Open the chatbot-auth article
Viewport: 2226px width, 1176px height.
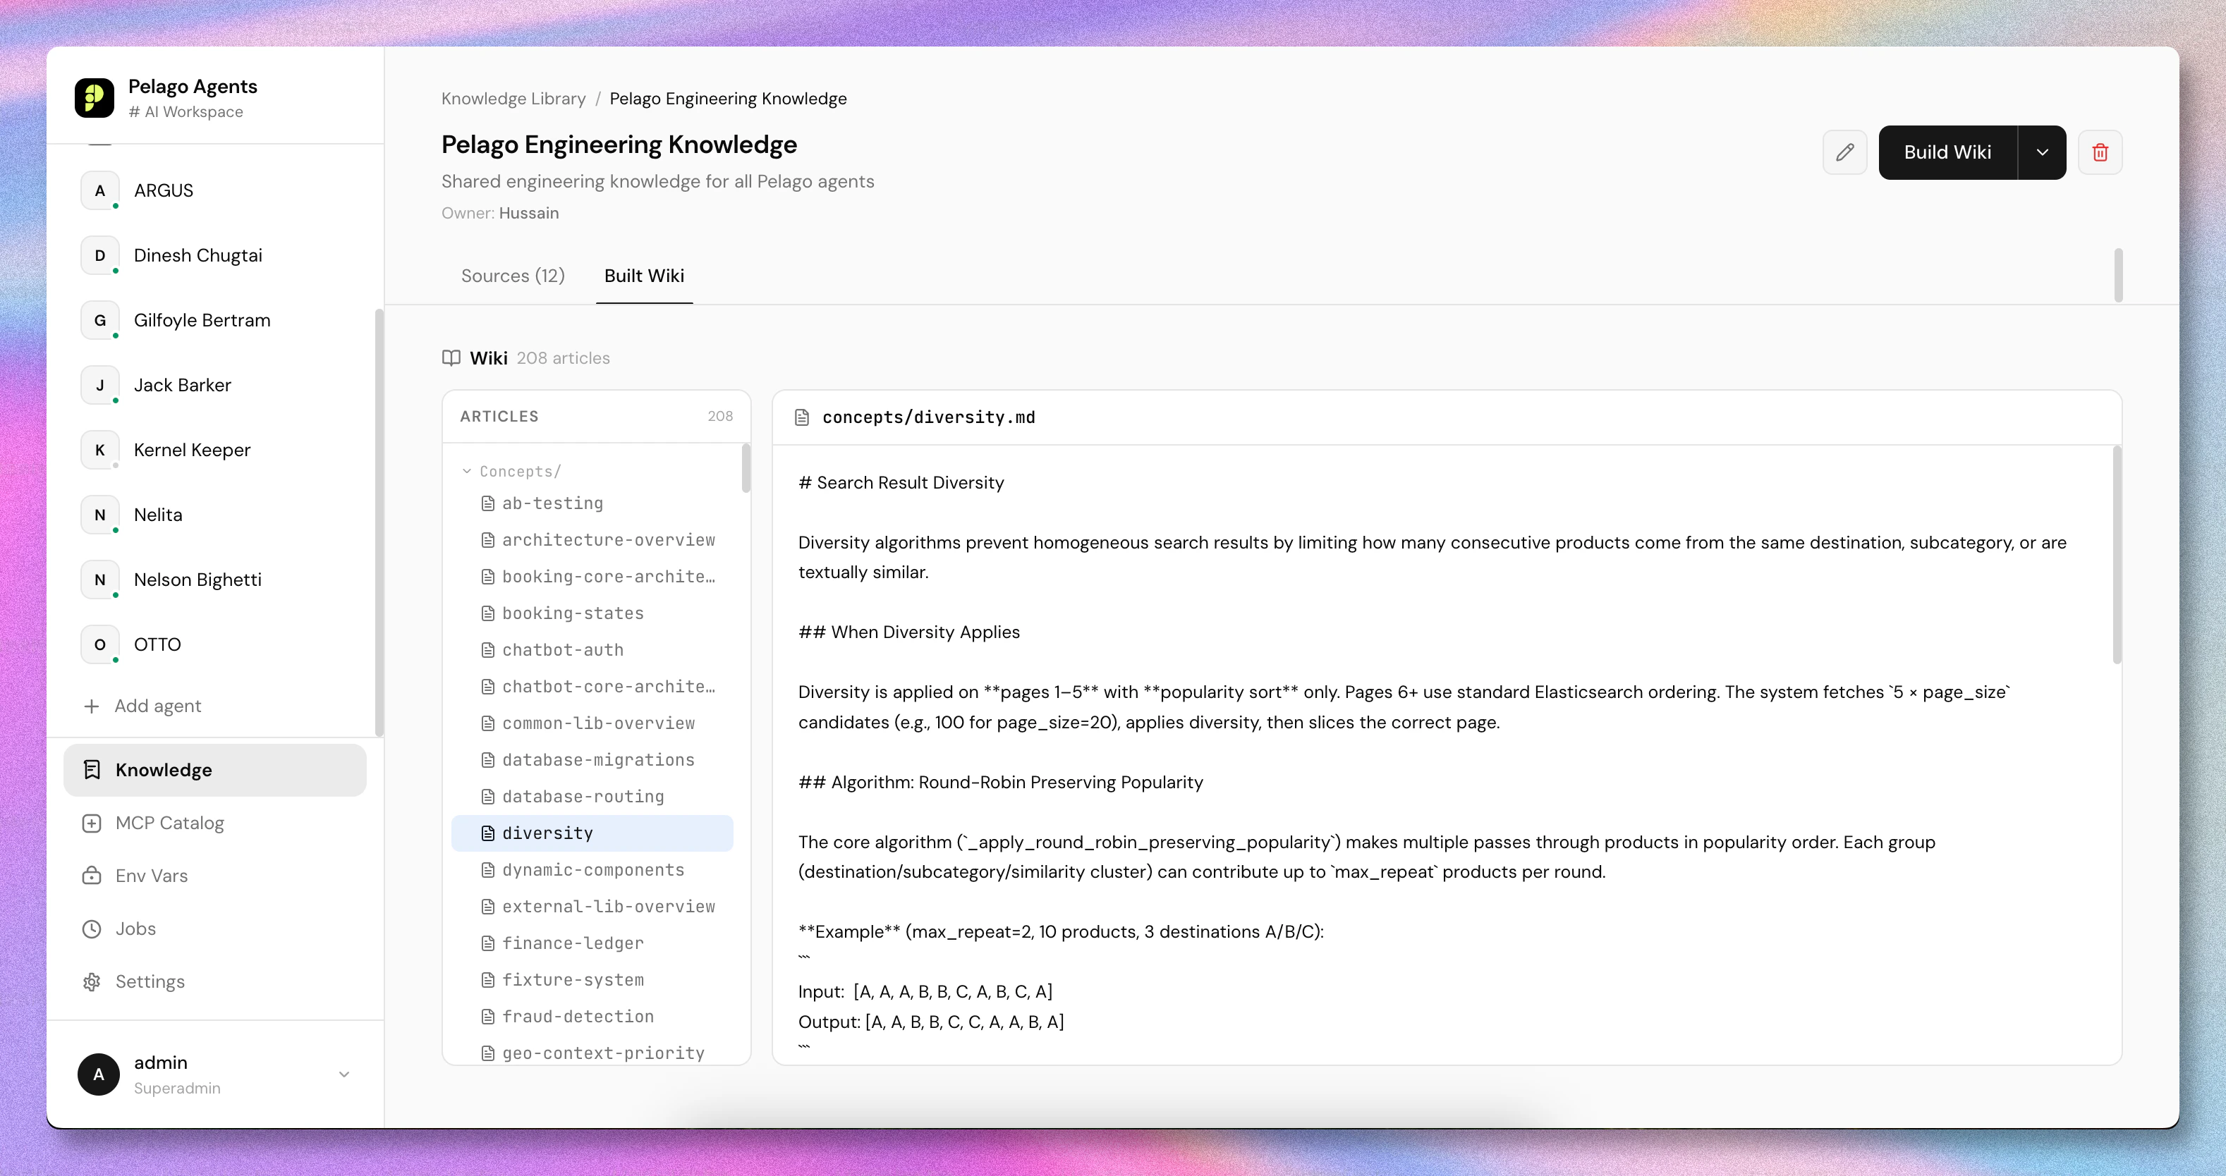[592, 650]
